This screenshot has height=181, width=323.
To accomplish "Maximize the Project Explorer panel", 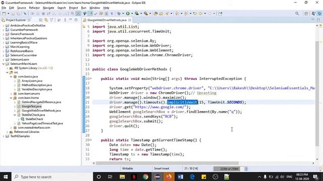I will click(76, 20).
